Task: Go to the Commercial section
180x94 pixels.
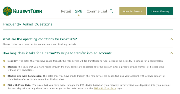Action: click(97, 11)
